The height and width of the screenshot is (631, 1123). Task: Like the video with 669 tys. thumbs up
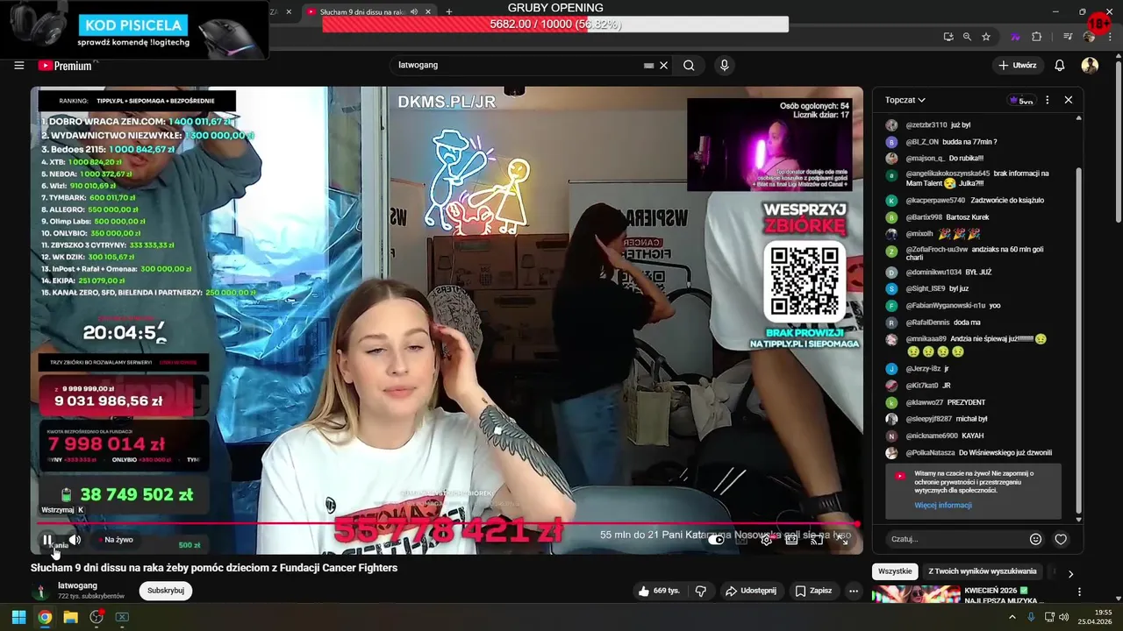coord(659,591)
